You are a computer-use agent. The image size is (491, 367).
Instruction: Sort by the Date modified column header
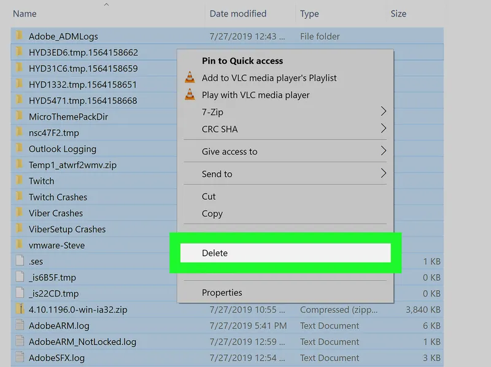click(x=250, y=13)
